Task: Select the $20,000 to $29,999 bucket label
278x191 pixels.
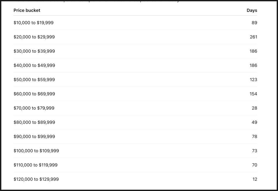Action: click(x=34, y=37)
